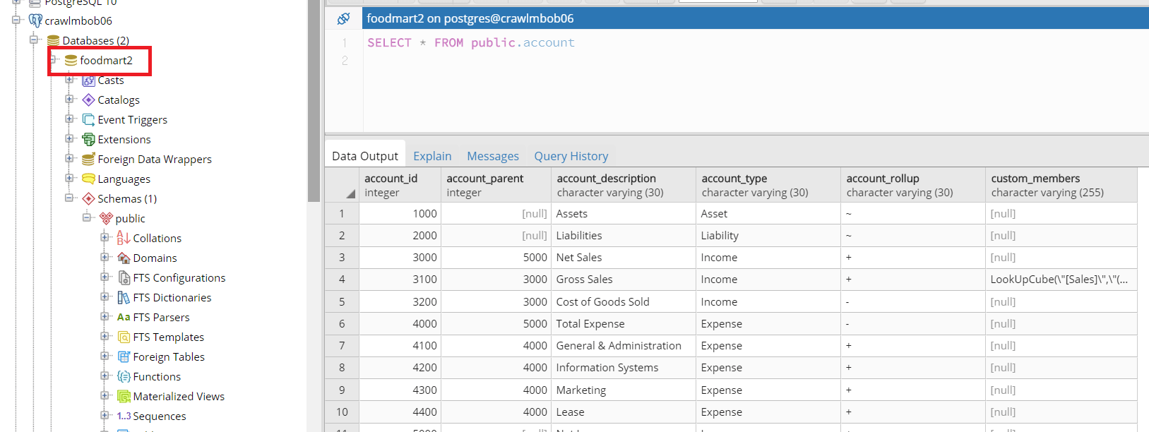This screenshot has width=1149, height=432.
Task: Click the 'Cost of Goods Sold' cell
Action: pos(624,301)
